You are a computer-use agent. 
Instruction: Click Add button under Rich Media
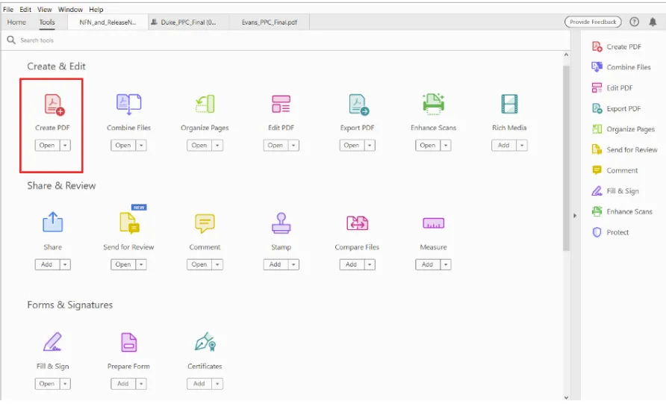point(504,146)
